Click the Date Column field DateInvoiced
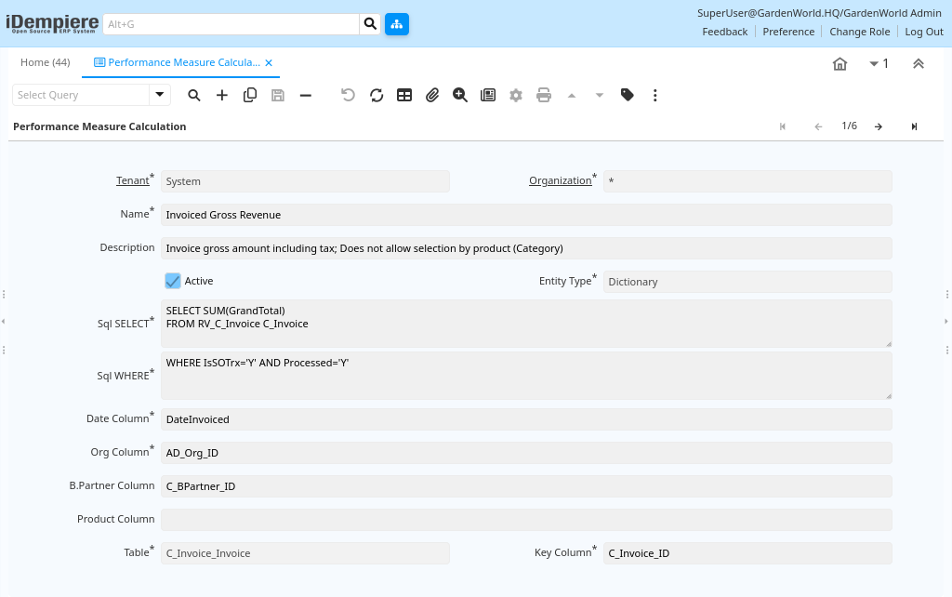 pyautogui.click(x=526, y=419)
